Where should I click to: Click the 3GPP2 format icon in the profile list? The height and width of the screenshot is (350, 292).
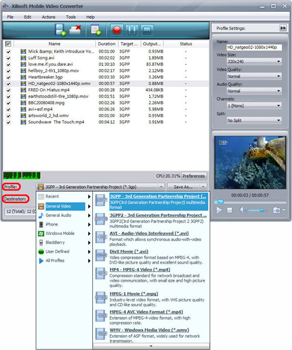102,219
